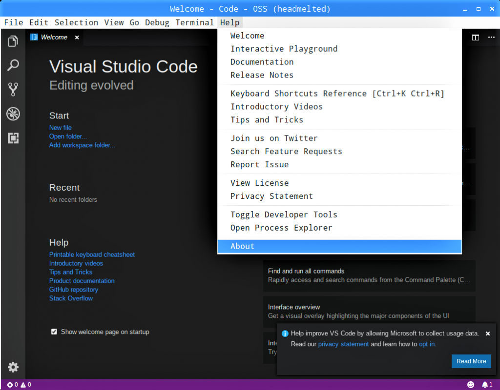Open notifications bell in status bar
Image resolution: width=500 pixels, height=390 pixels.
point(487,385)
